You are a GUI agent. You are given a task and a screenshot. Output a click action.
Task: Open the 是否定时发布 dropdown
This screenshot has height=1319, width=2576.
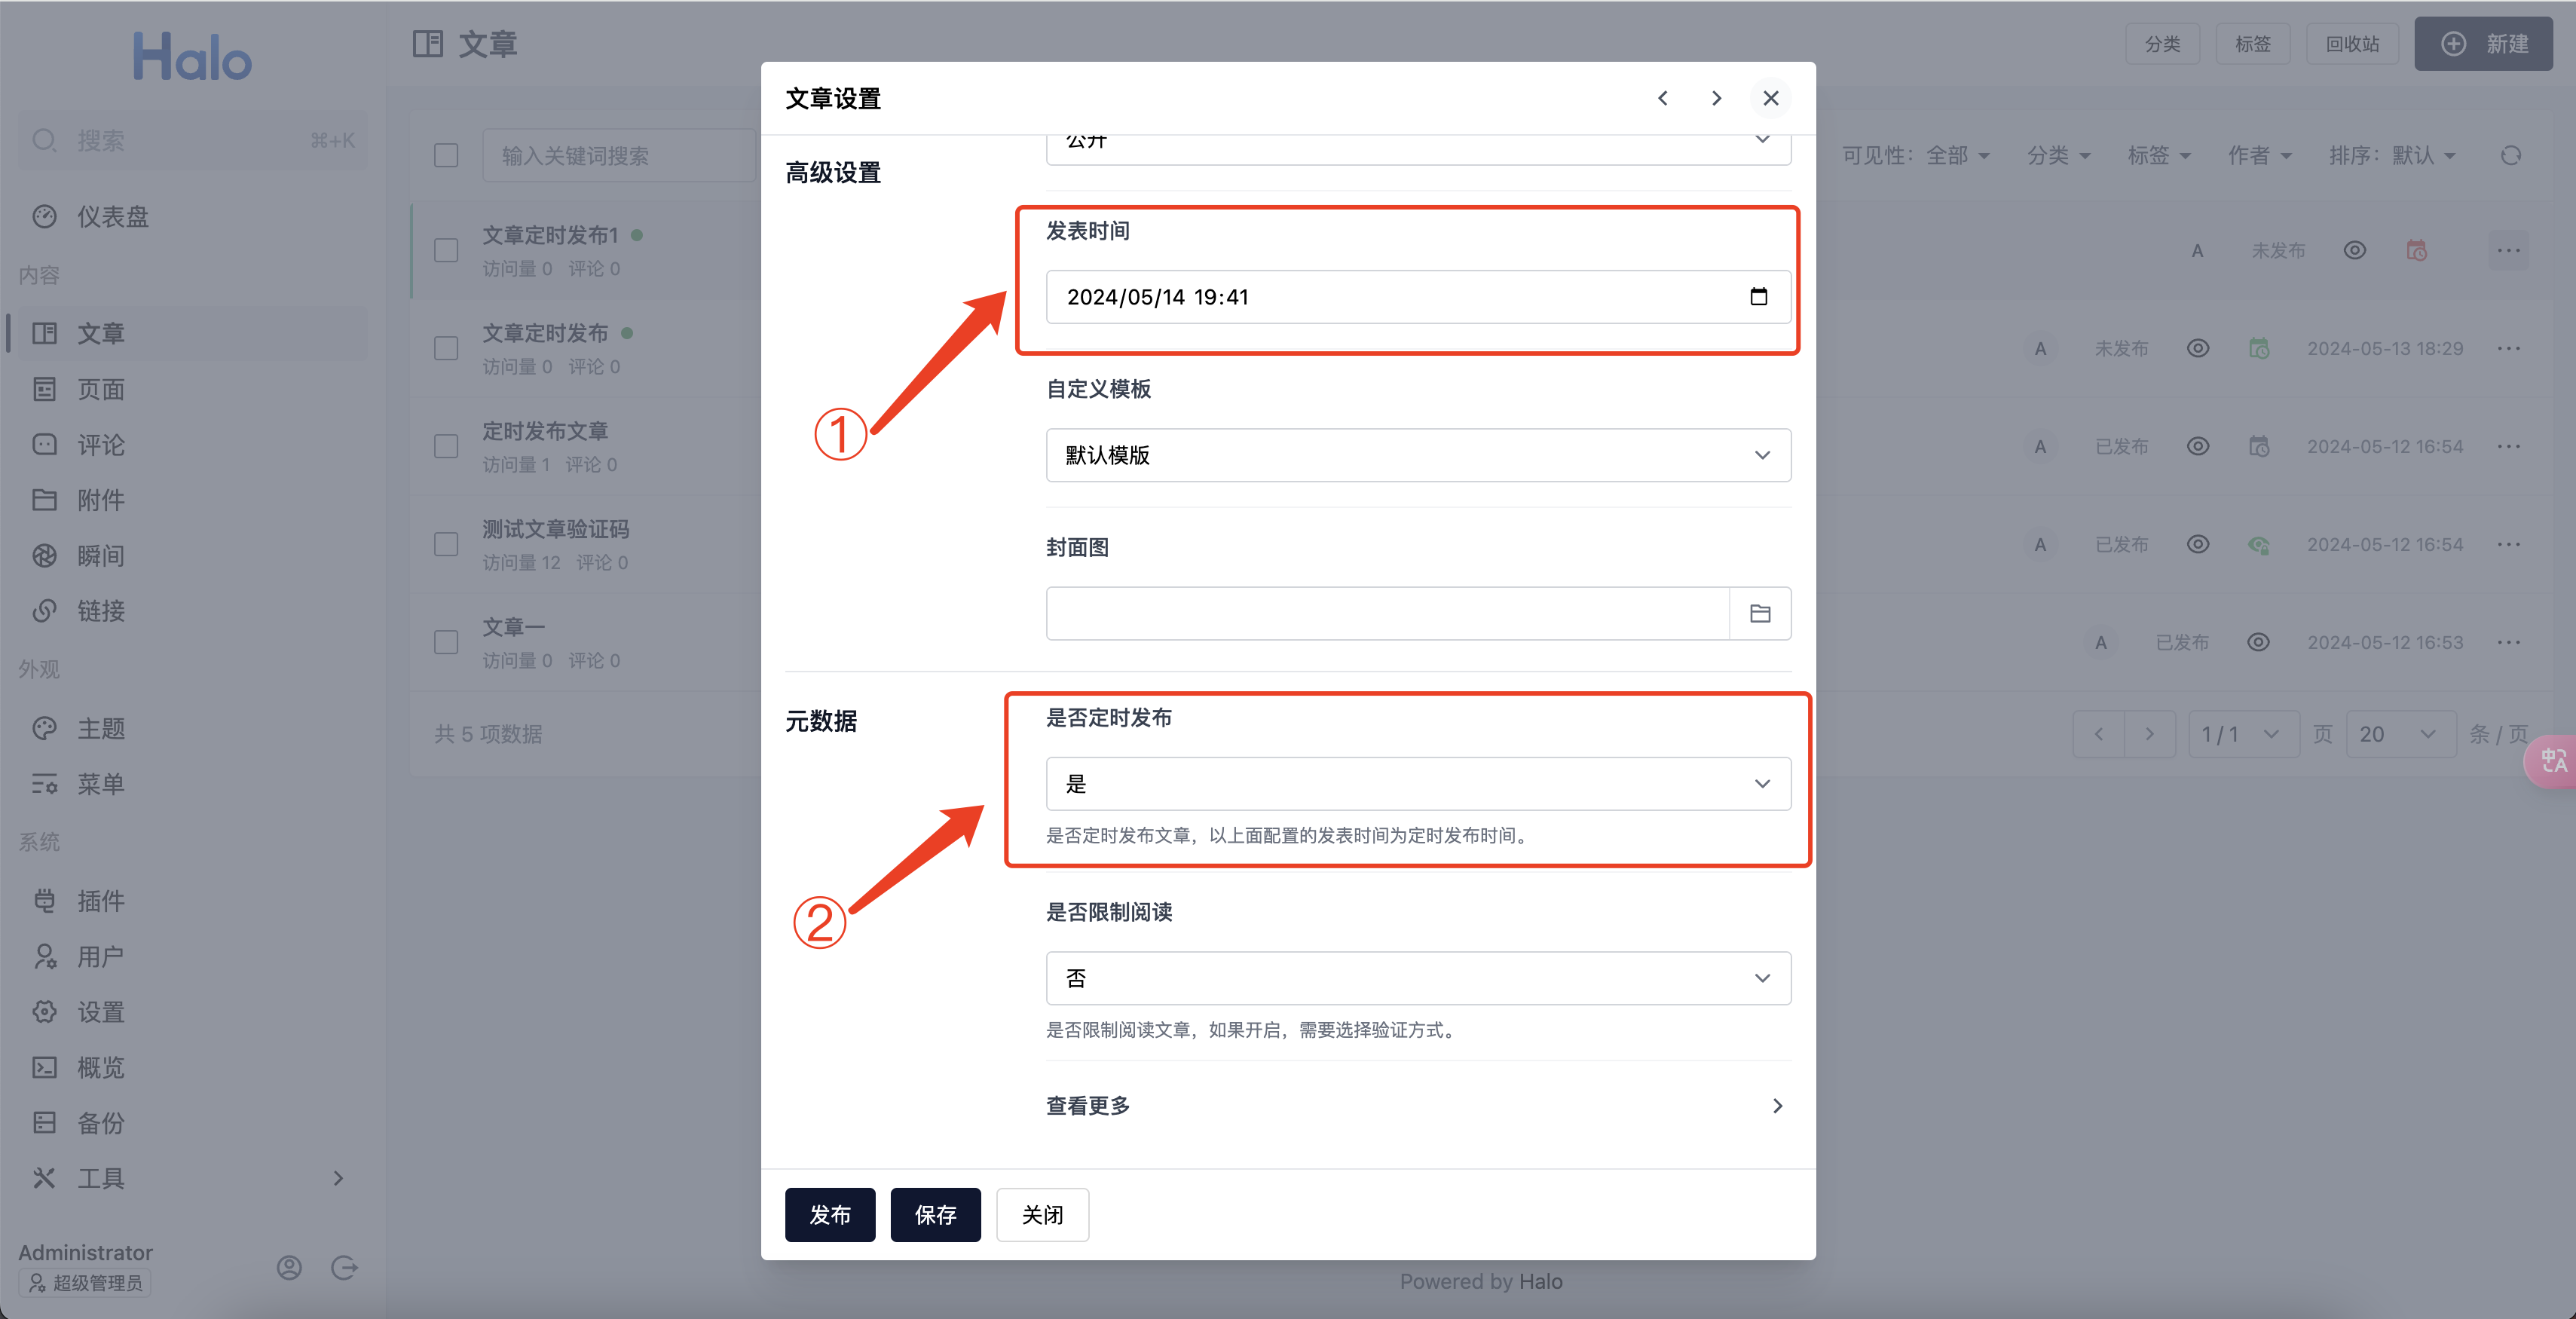coord(1418,783)
